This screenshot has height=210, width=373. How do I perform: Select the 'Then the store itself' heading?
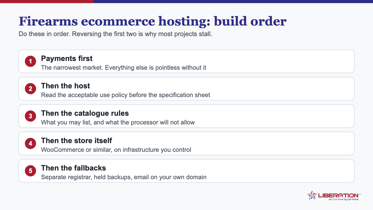76,141
